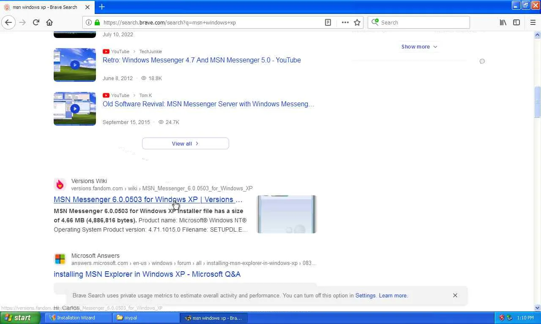Open the Settings link in the notice
This screenshot has height=324, width=541.
(366, 295)
